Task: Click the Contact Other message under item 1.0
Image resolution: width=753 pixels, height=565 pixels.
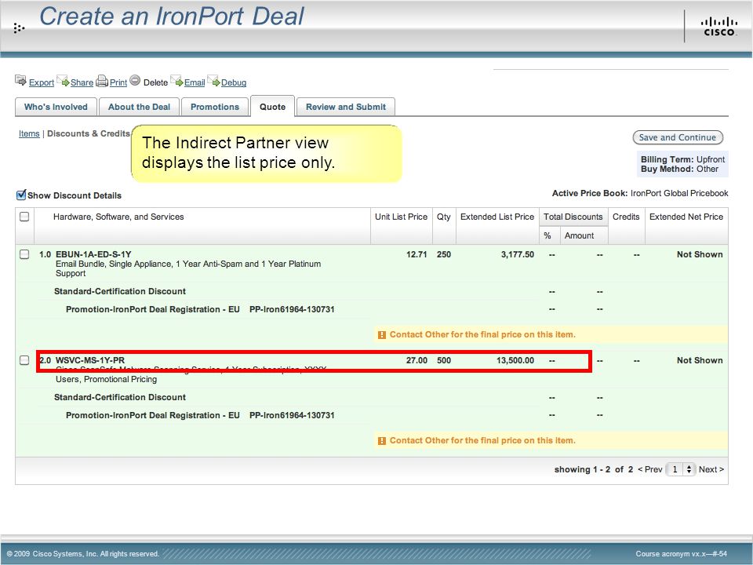Action: coord(482,334)
